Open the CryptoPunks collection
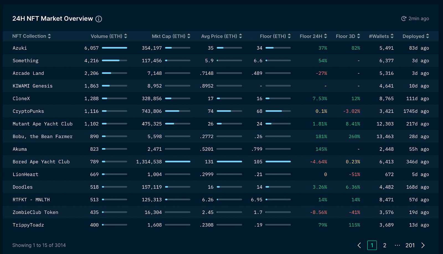Viewport: 443px width, 254px height. click(28, 111)
